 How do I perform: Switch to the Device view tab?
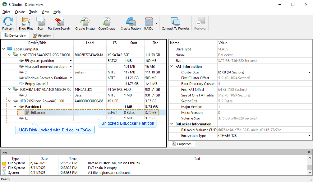(x=15, y=36)
